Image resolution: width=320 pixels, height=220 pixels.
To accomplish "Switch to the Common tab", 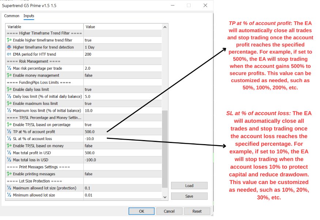I will pos(12,16).
